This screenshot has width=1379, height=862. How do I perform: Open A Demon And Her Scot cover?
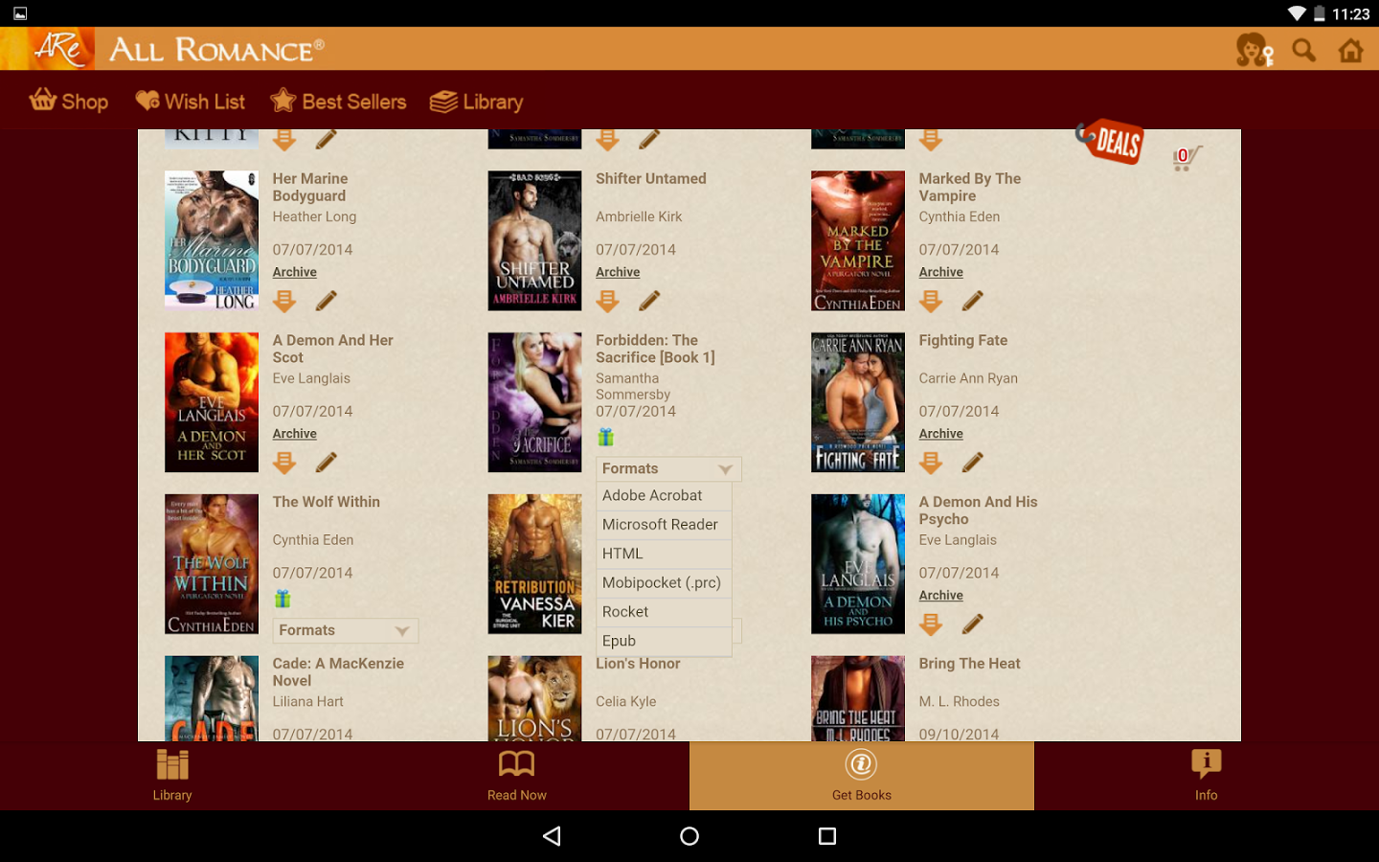pyautogui.click(x=212, y=402)
